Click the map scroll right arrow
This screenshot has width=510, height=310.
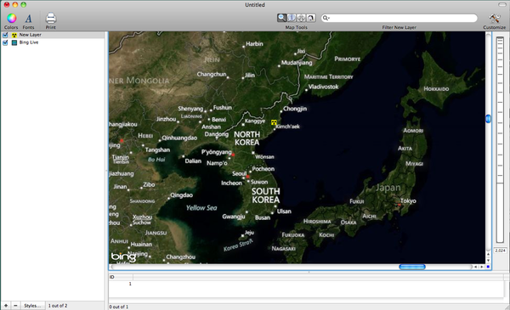coord(482,267)
